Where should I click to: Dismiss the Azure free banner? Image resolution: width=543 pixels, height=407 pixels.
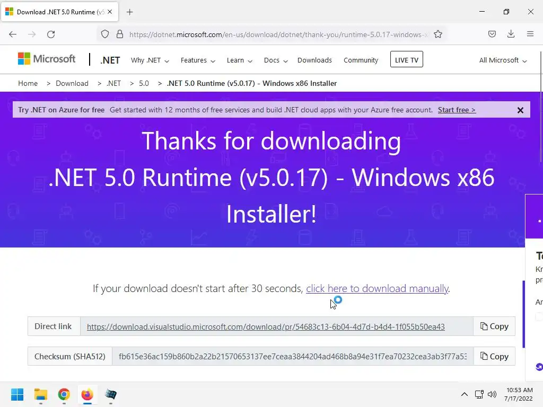point(520,110)
